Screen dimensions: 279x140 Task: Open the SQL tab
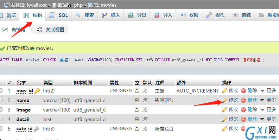[58, 15]
